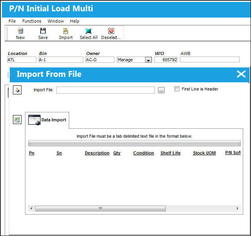Click the P/N Soft column header
This screenshot has width=251, height=236.
233,153
